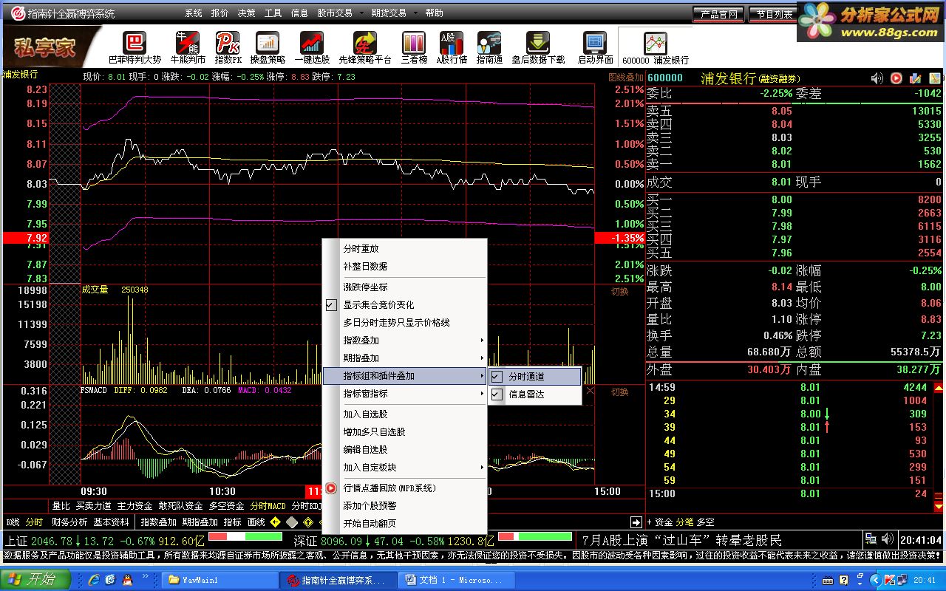
Task: Open the 决策 menu
Action: [247, 13]
